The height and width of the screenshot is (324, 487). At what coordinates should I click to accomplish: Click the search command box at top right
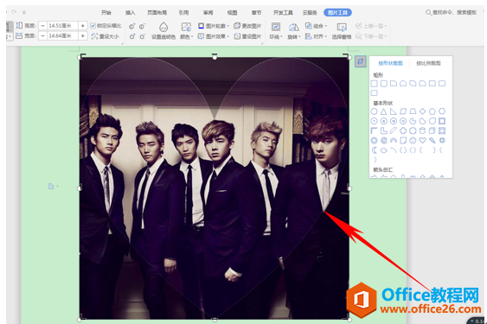[451, 12]
